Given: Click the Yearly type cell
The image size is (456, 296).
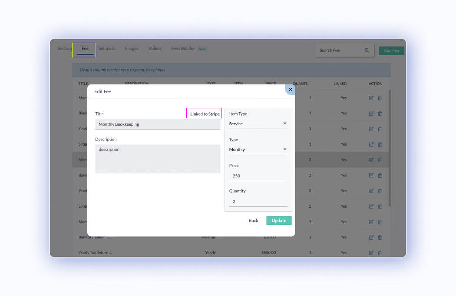Looking at the screenshot, I should click(x=210, y=253).
